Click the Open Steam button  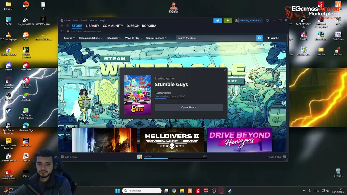coord(189,108)
